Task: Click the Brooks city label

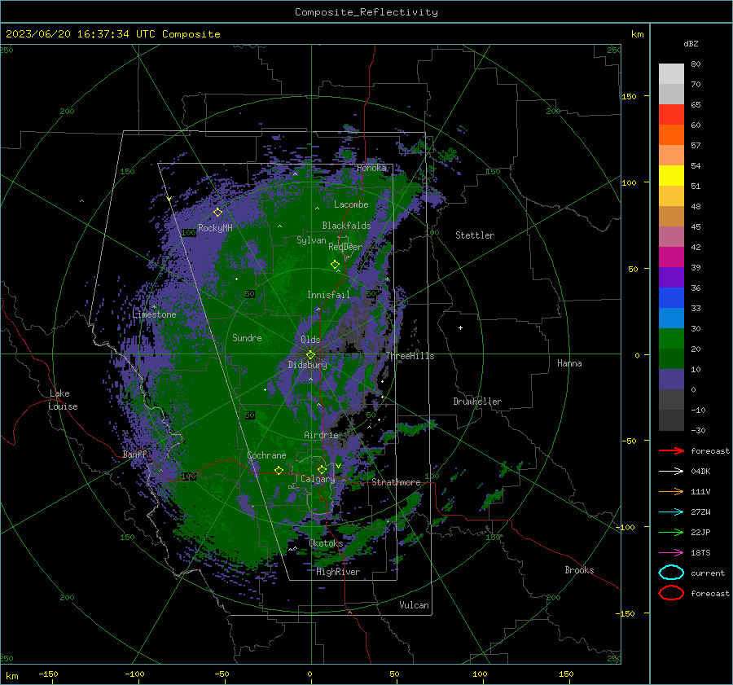Action: point(579,570)
